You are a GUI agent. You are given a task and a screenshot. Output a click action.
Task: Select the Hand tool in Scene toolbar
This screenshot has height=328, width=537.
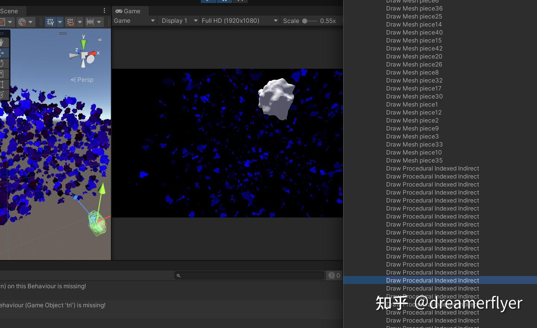click(x=3, y=42)
